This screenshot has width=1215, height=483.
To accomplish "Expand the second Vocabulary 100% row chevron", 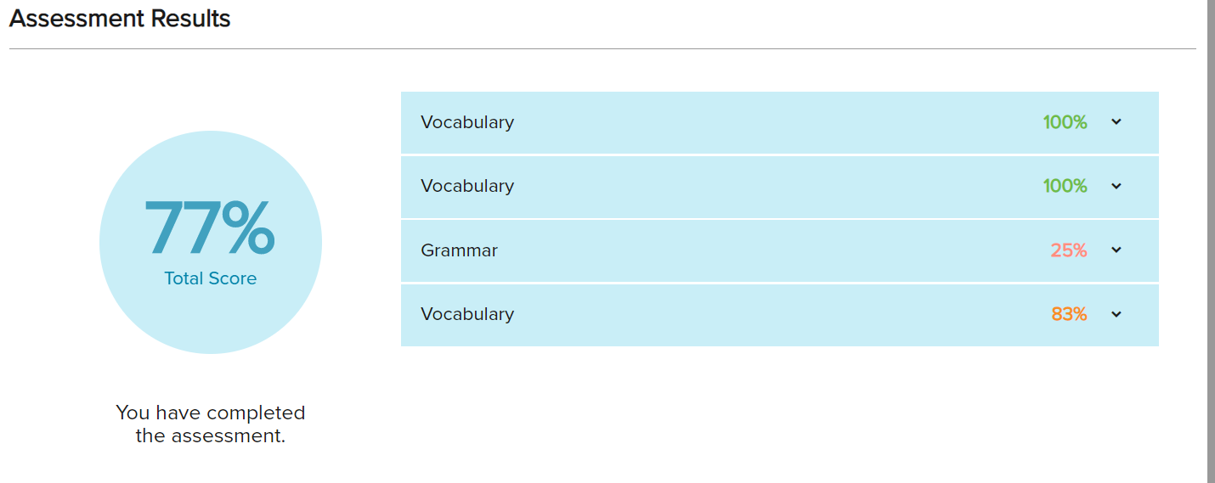I will point(1116,186).
